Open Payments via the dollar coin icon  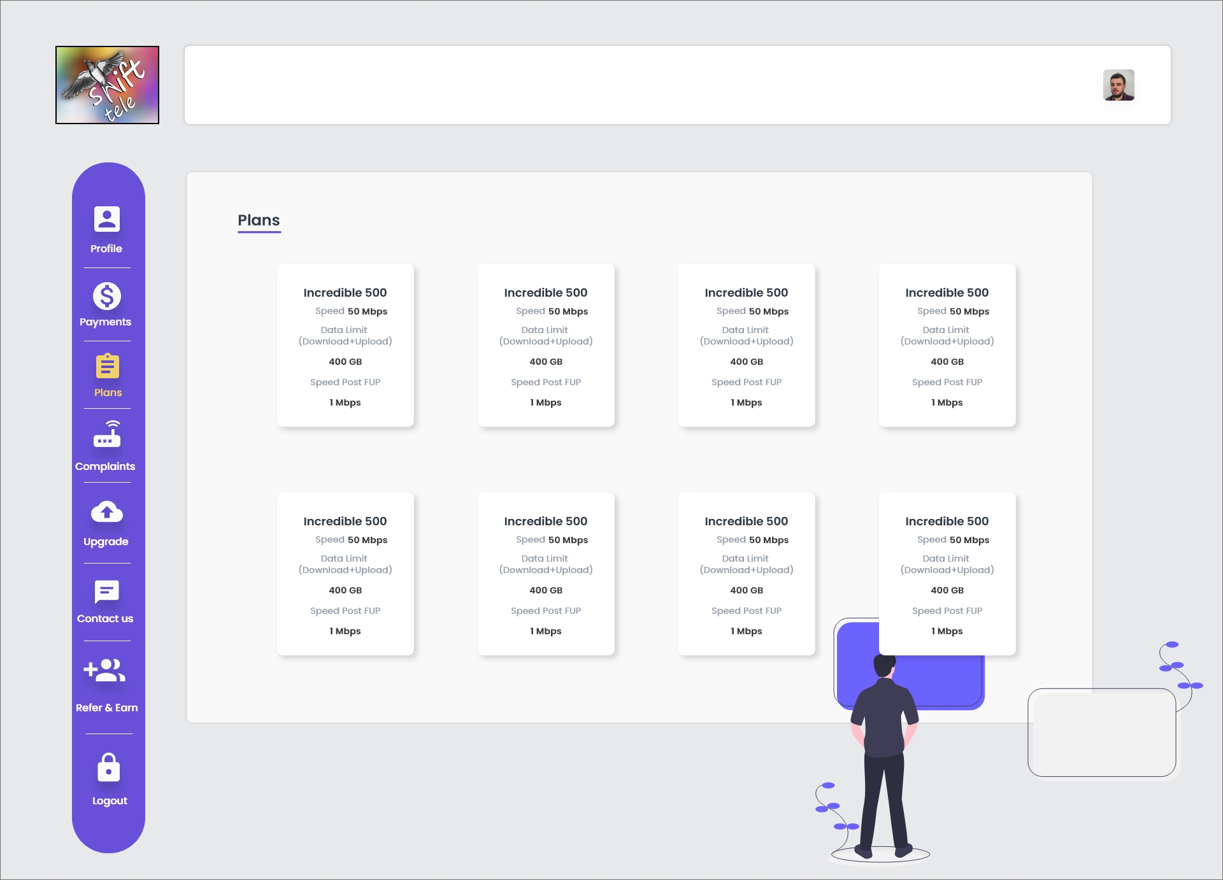click(x=107, y=295)
